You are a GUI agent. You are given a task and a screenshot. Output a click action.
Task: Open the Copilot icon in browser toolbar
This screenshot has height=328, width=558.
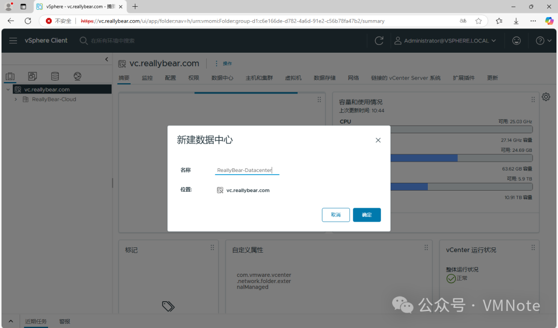(549, 21)
